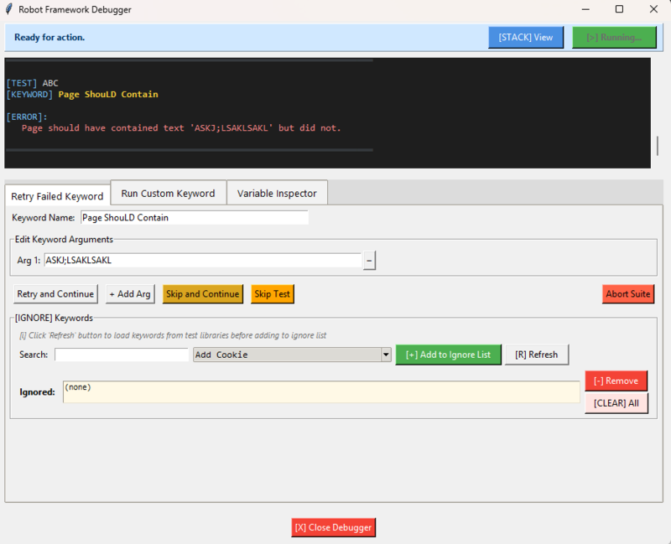Image resolution: width=671 pixels, height=544 pixels.
Task: Remove Arg 1 with minus button
Action: pos(369,261)
